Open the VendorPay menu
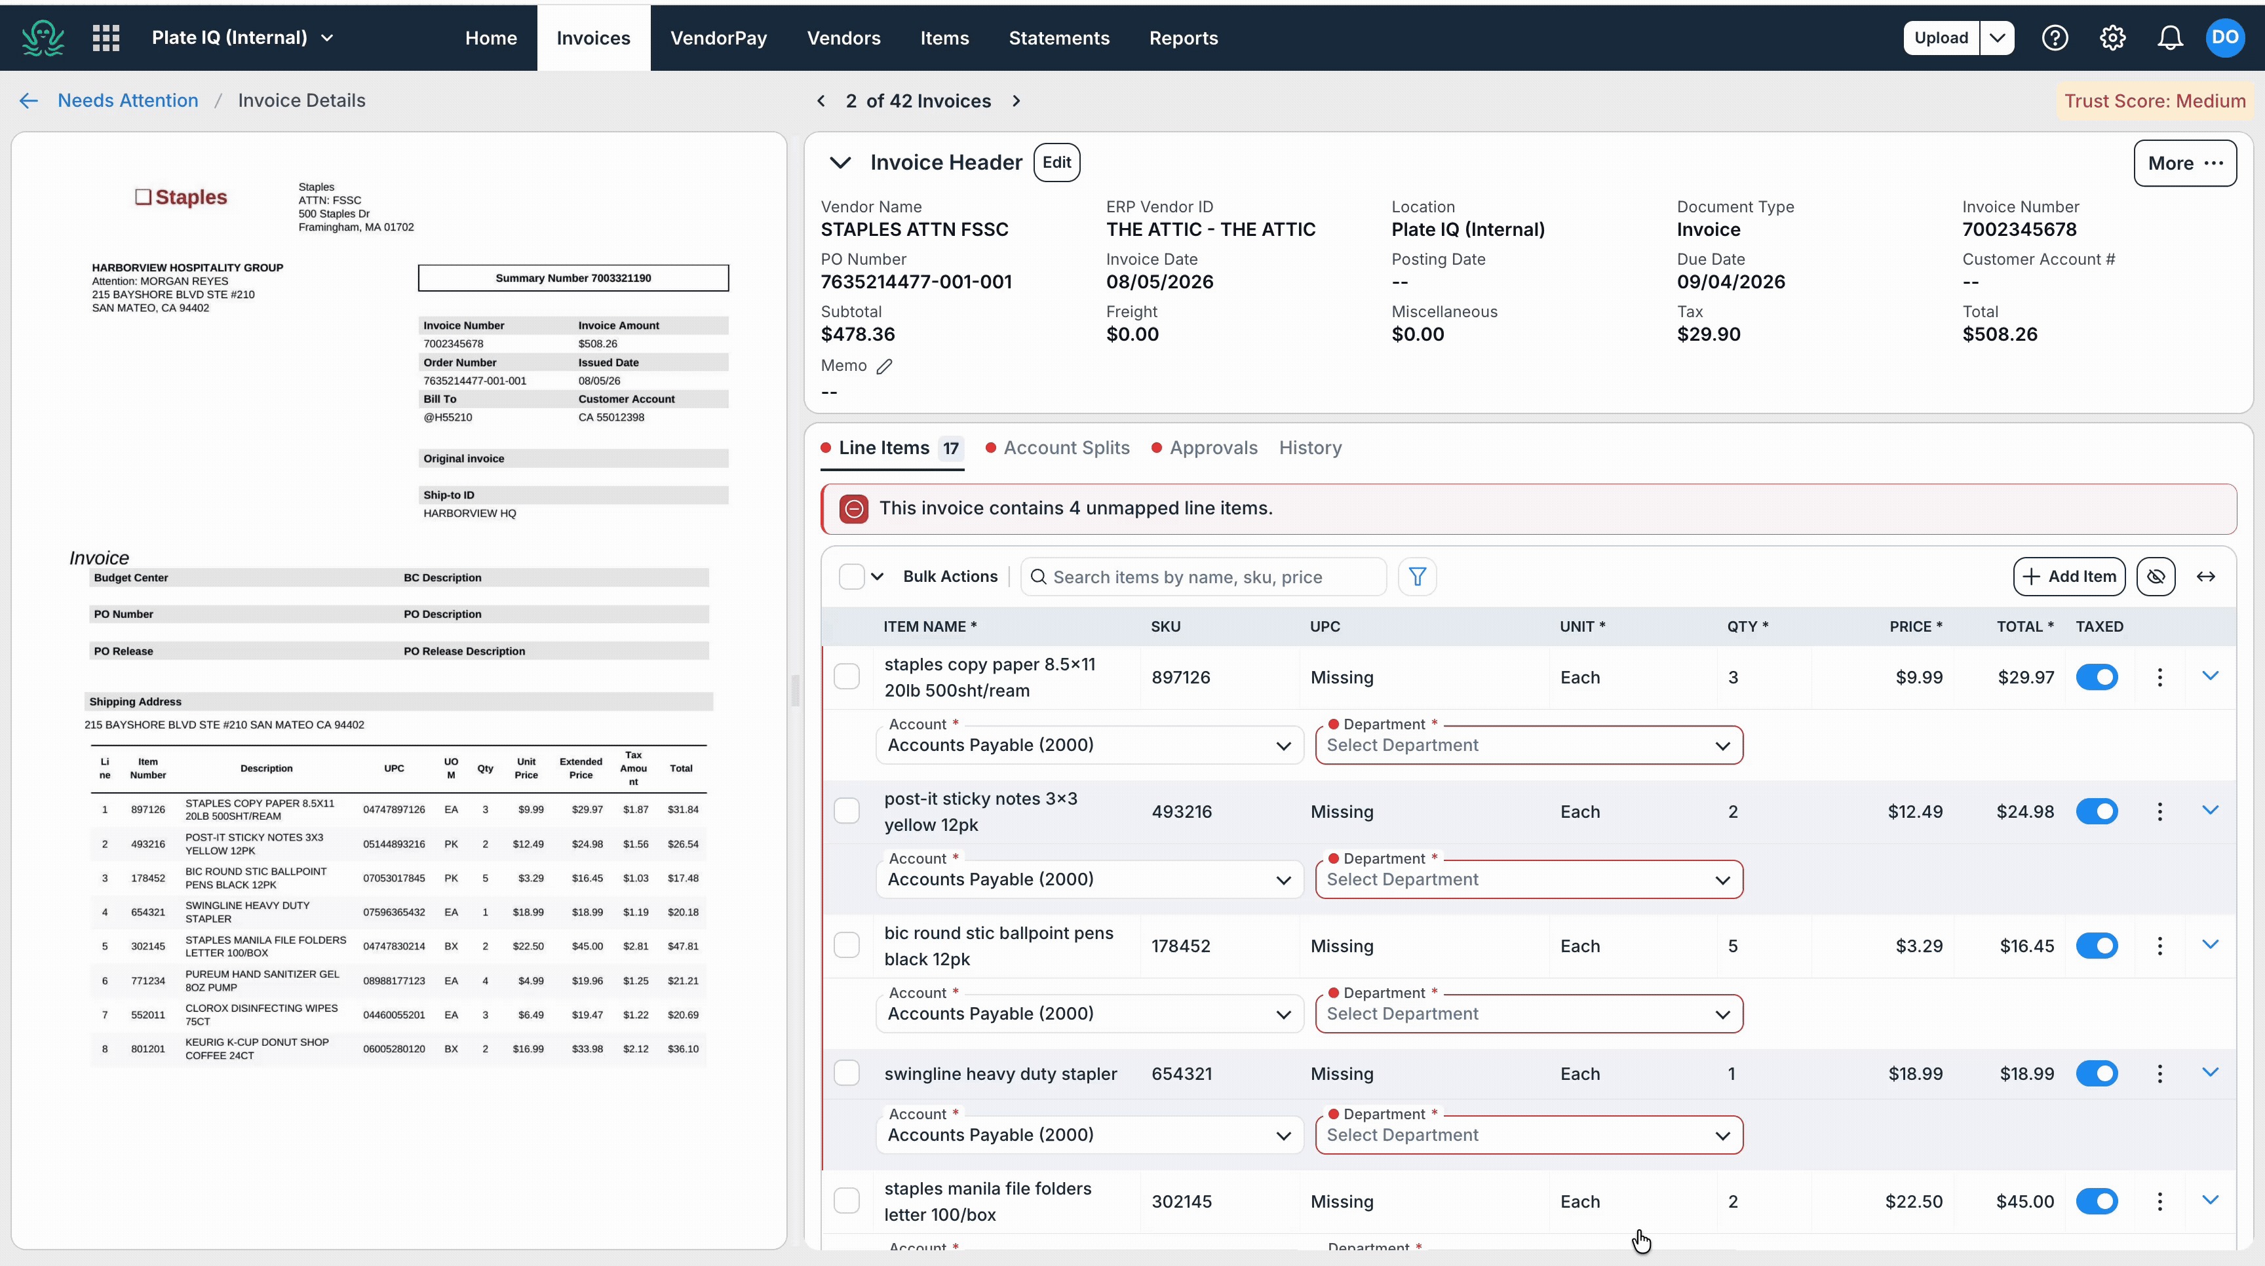 click(x=718, y=38)
